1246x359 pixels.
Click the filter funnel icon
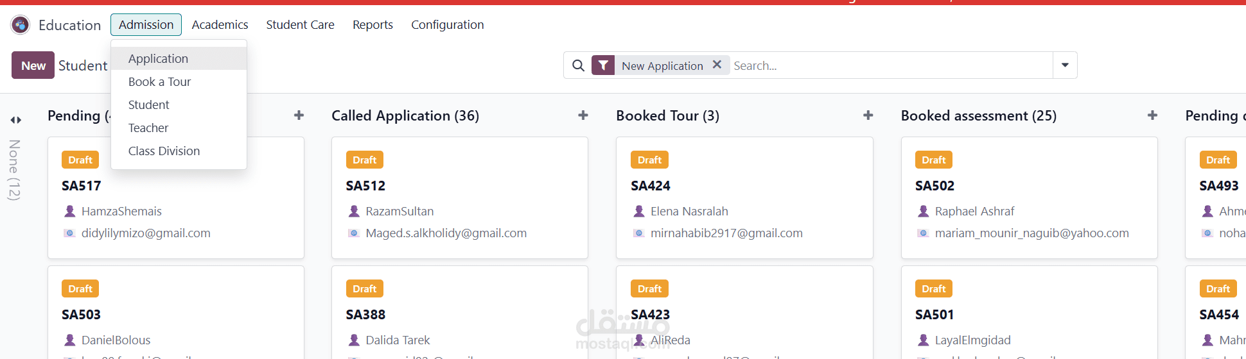point(603,65)
